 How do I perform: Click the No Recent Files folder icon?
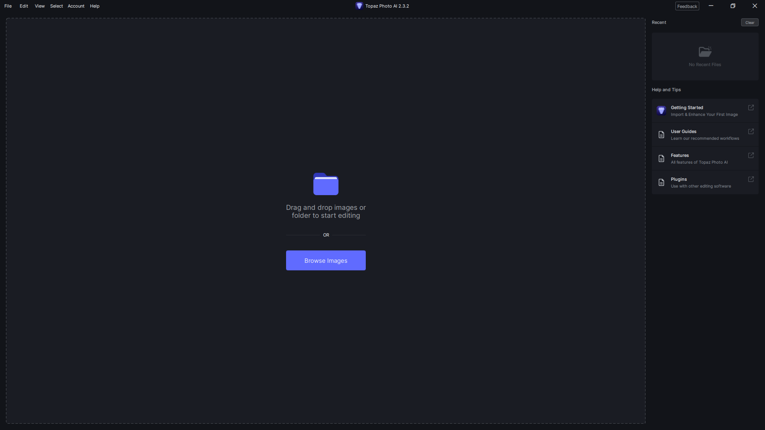pos(705,52)
